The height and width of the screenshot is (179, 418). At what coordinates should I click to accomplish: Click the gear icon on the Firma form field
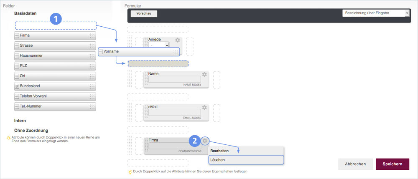(204, 141)
